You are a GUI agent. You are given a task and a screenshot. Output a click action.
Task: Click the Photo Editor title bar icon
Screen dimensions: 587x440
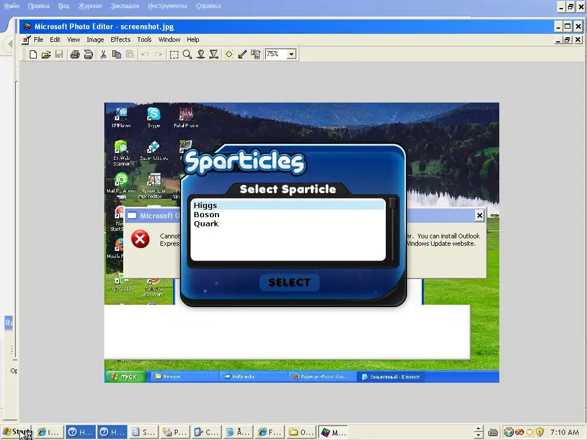click(26, 26)
